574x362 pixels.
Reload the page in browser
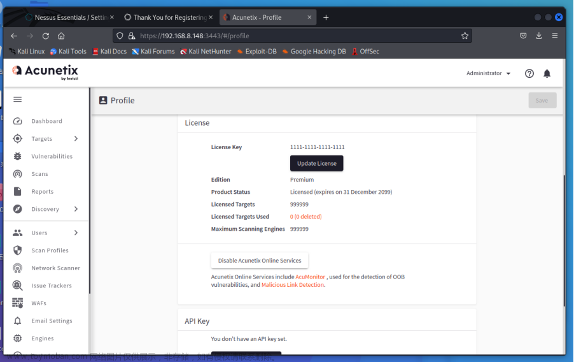(46, 36)
